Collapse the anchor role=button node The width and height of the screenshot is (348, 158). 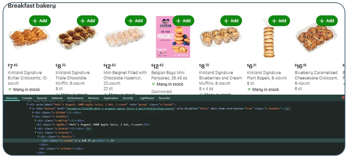coord(30,108)
